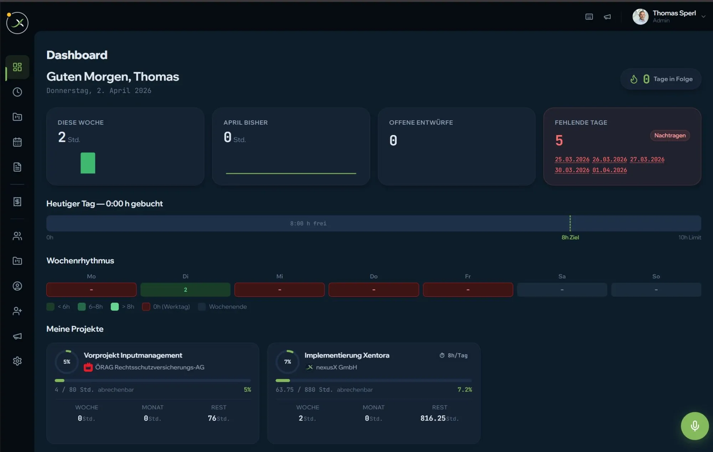The height and width of the screenshot is (452, 713).
Task: Click the > 8h legend color swatch
Action: tap(114, 307)
